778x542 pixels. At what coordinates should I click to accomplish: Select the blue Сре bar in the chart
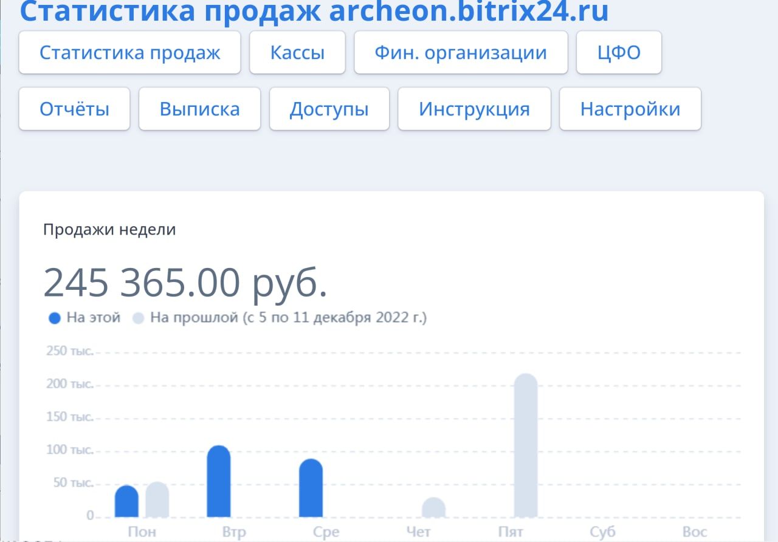(x=311, y=488)
